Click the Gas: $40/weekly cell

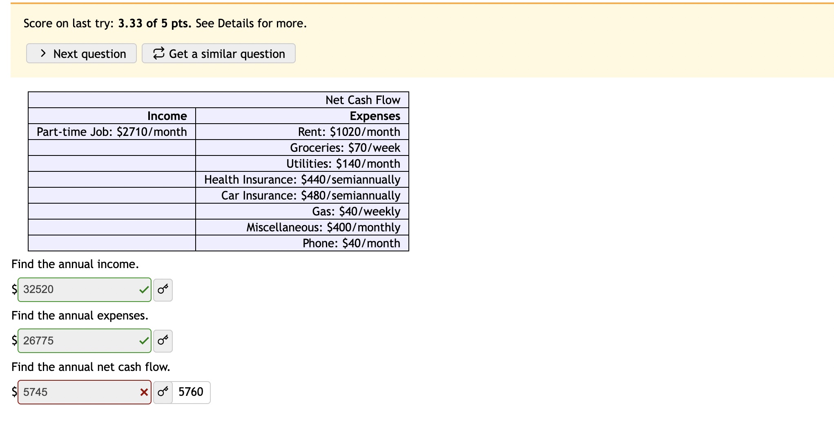(302, 211)
